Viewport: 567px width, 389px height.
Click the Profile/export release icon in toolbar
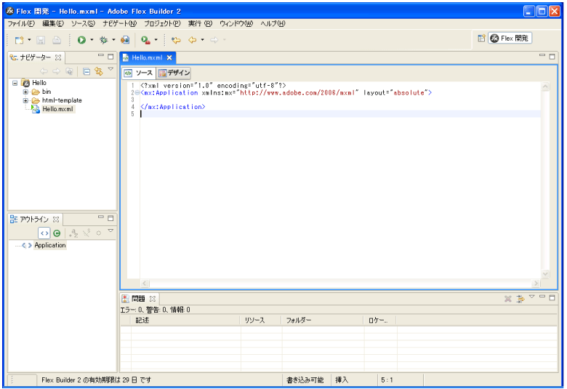pyautogui.click(x=125, y=40)
